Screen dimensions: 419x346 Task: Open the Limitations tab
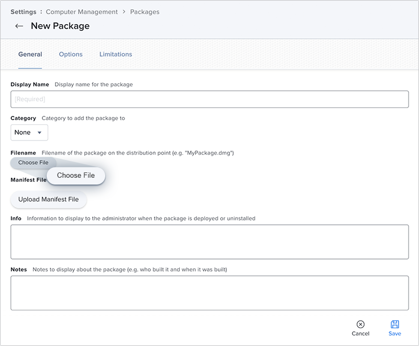pyautogui.click(x=115, y=55)
